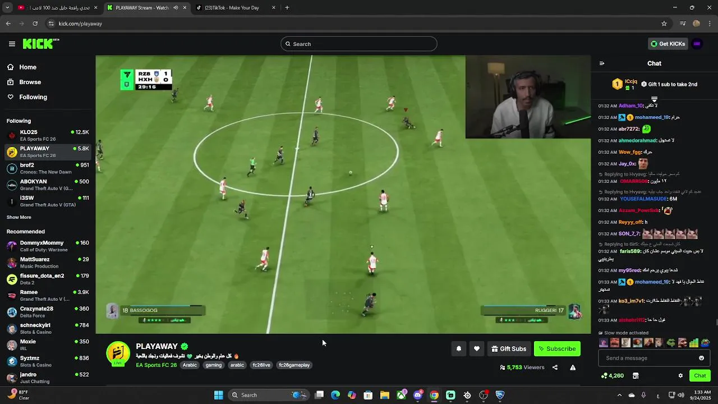Mute the PLAYAWAY Stream tab audio
Image resolution: width=718 pixels, height=404 pixels.
pos(176,8)
